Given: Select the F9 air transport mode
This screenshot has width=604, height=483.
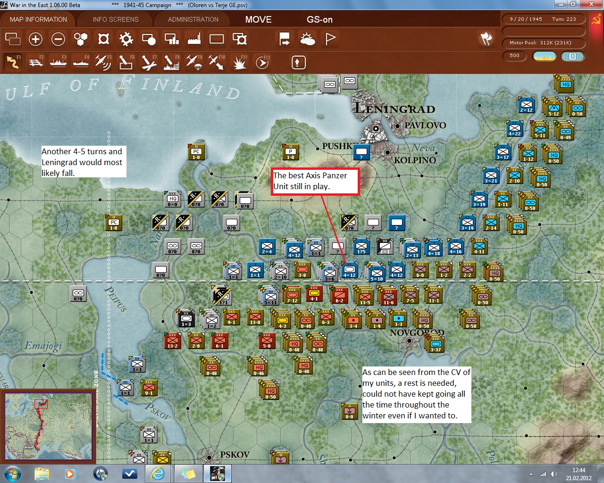Looking at the screenshot, I should pos(194,62).
